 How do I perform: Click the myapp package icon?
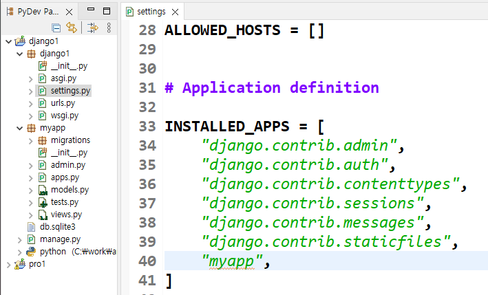coord(31,128)
